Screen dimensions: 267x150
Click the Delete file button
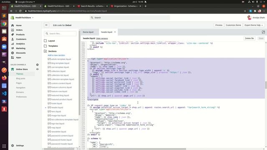[249, 38]
